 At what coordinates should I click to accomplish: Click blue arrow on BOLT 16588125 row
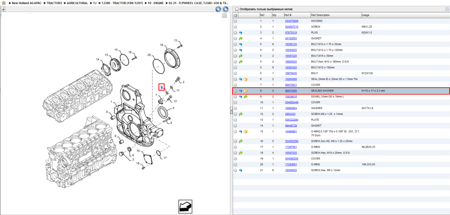point(240,44)
